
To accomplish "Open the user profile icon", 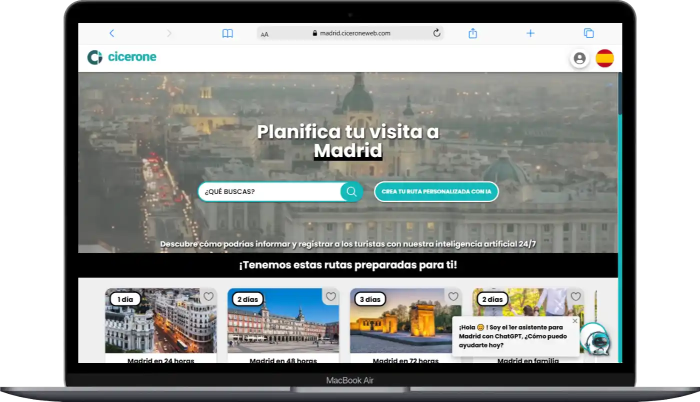I will point(579,58).
